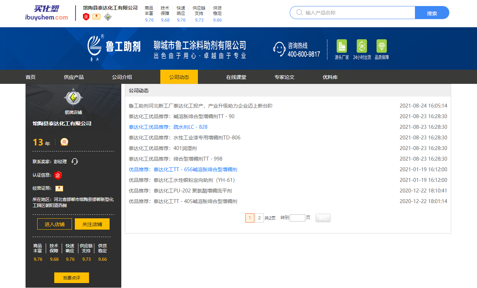
Task: Click the 进入店铺 button
Action: tap(55, 224)
